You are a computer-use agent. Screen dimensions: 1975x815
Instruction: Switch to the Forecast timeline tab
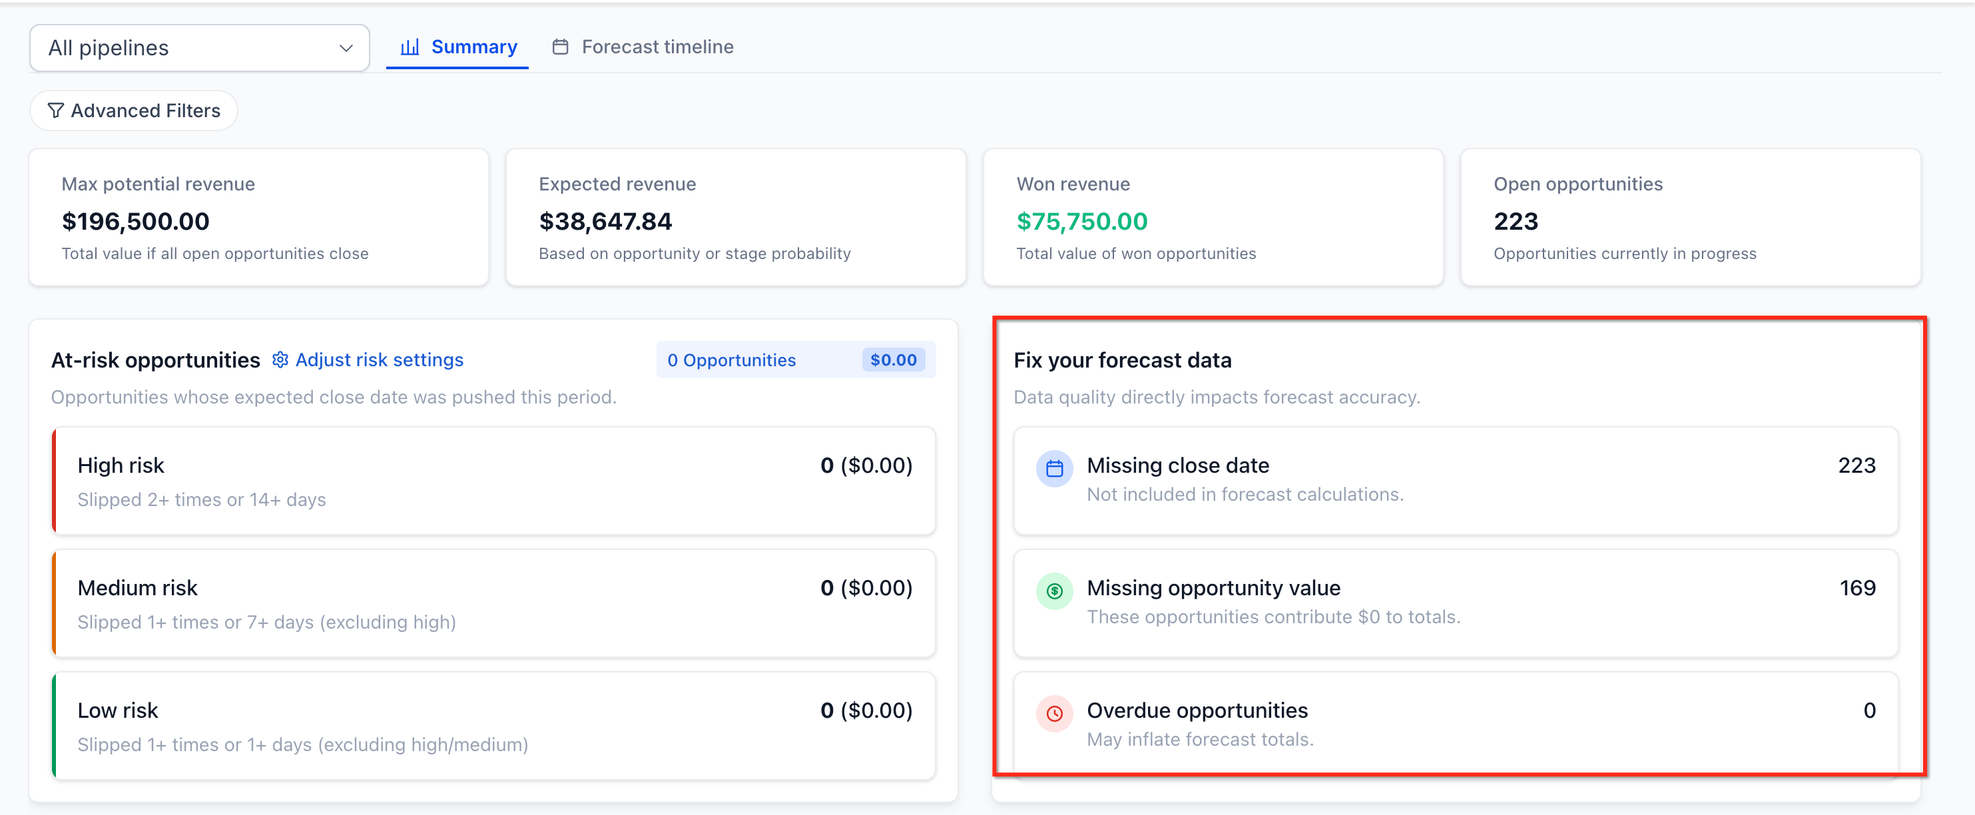click(657, 47)
